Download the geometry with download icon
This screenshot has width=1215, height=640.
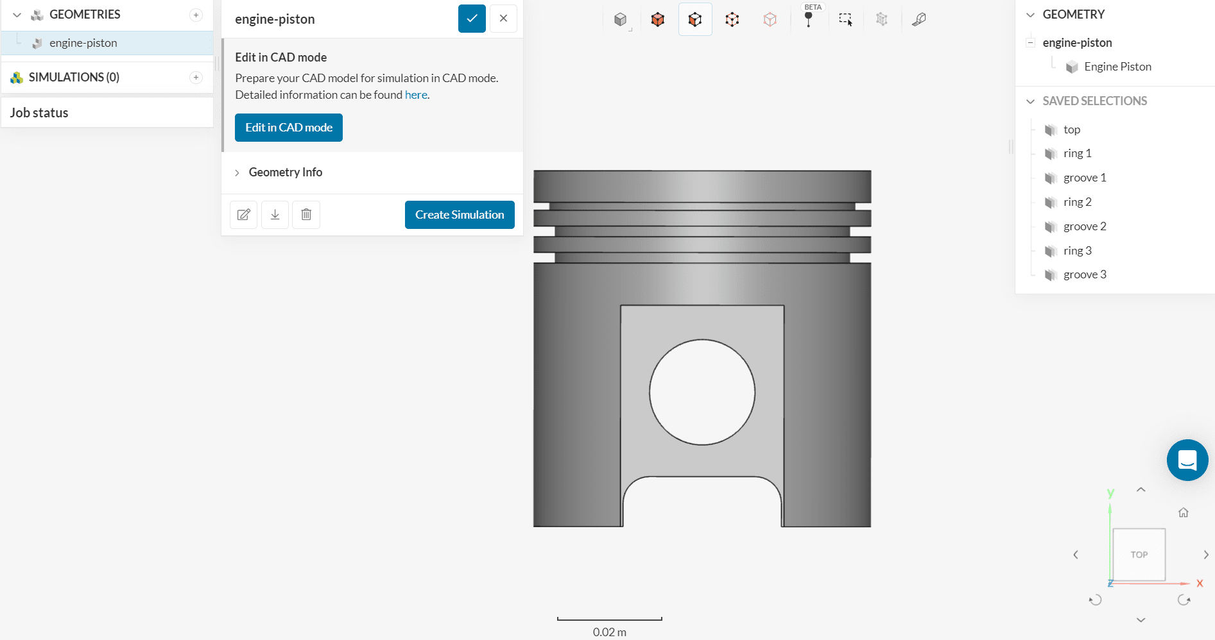pos(275,215)
